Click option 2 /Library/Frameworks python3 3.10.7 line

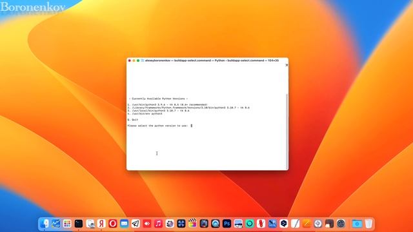pos(188,108)
